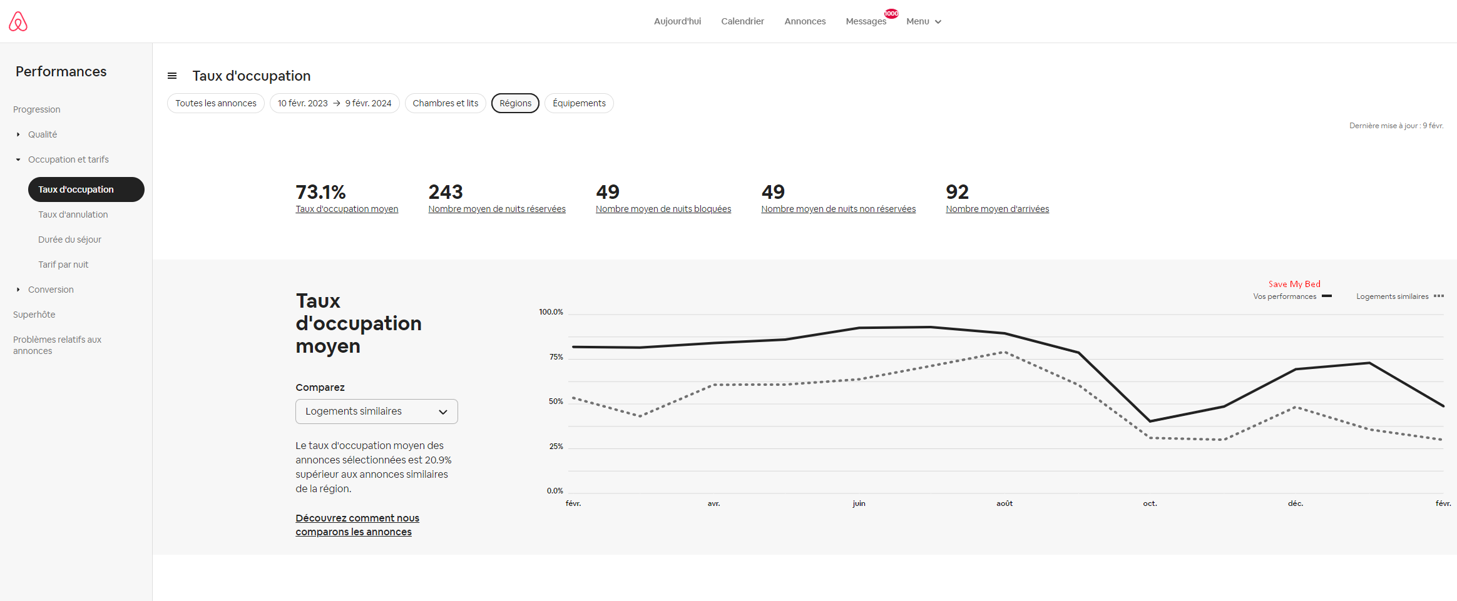
Task: Open the Logements similaires comparison dropdown
Action: [x=376, y=412]
